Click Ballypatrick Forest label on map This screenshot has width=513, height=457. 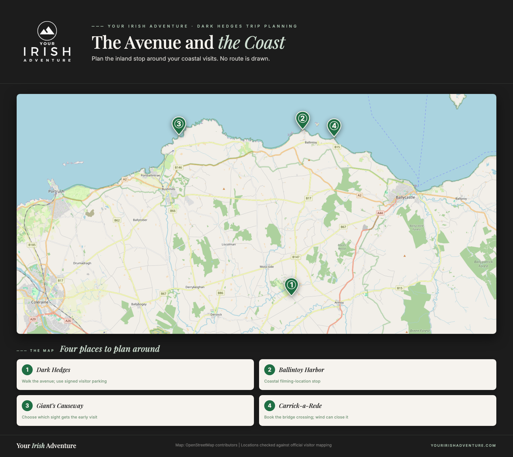click(x=484, y=264)
